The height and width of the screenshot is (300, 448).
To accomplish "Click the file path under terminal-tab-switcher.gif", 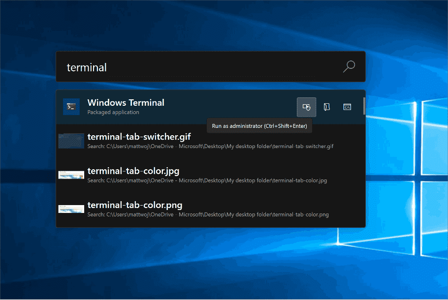I will pos(210,146).
